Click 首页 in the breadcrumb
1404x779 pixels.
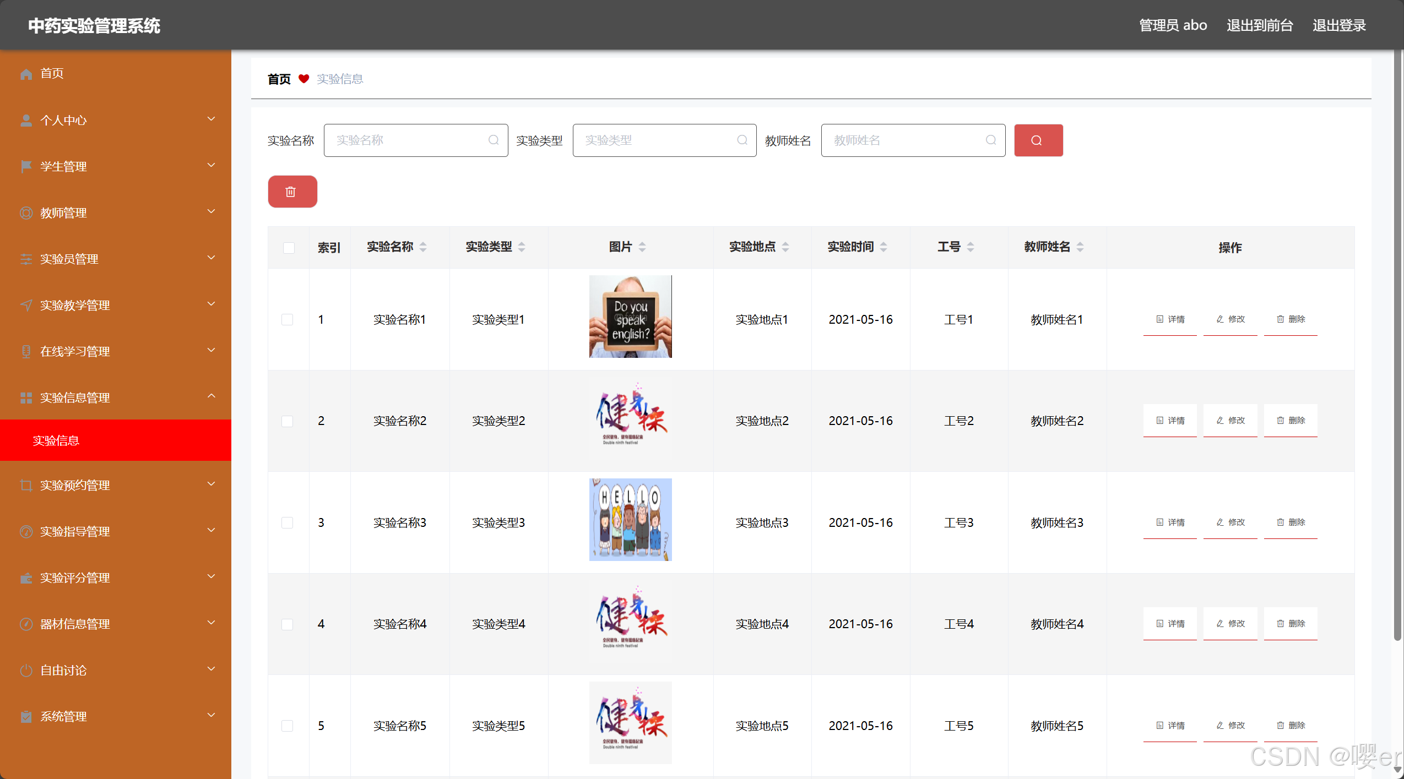coord(279,79)
